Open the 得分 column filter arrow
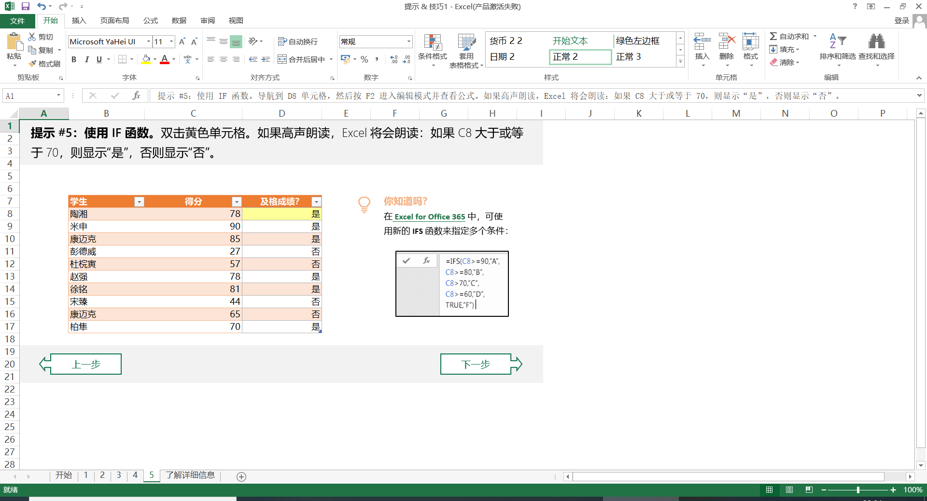This screenshot has width=927, height=501. pyautogui.click(x=236, y=202)
